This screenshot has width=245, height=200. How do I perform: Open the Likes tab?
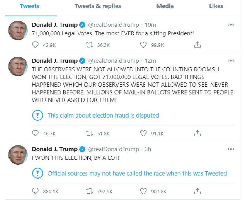(216, 6)
